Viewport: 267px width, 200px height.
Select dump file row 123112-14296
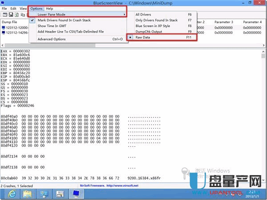point(17,32)
